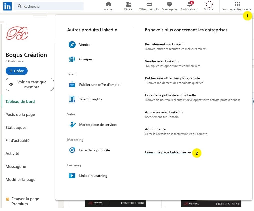This screenshot has width=254, height=211.
Task: Click the plus icon beside Créer une page Entreprise
Action: coord(189,152)
